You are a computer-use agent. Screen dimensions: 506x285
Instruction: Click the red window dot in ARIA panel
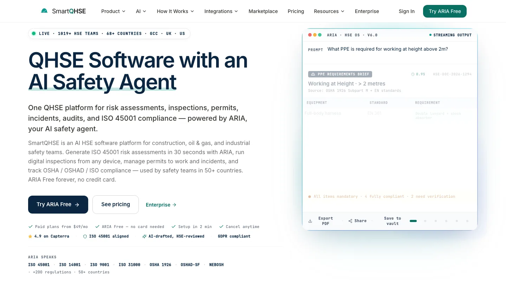pos(310,35)
